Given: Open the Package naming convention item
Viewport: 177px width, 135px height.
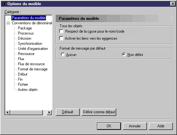Looking at the screenshot, I should (x=25, y=28).
